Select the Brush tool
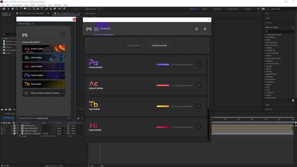 pos(47,9)
